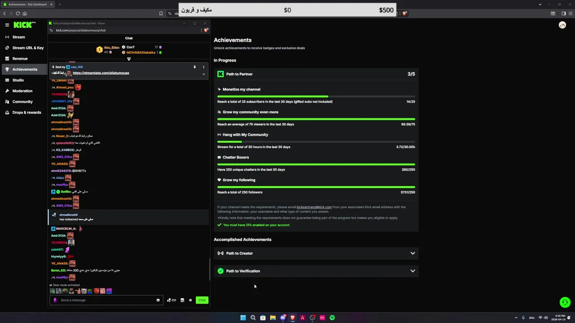Click the Brave Shields icon in the popout chat window

(x=206, y=30)
